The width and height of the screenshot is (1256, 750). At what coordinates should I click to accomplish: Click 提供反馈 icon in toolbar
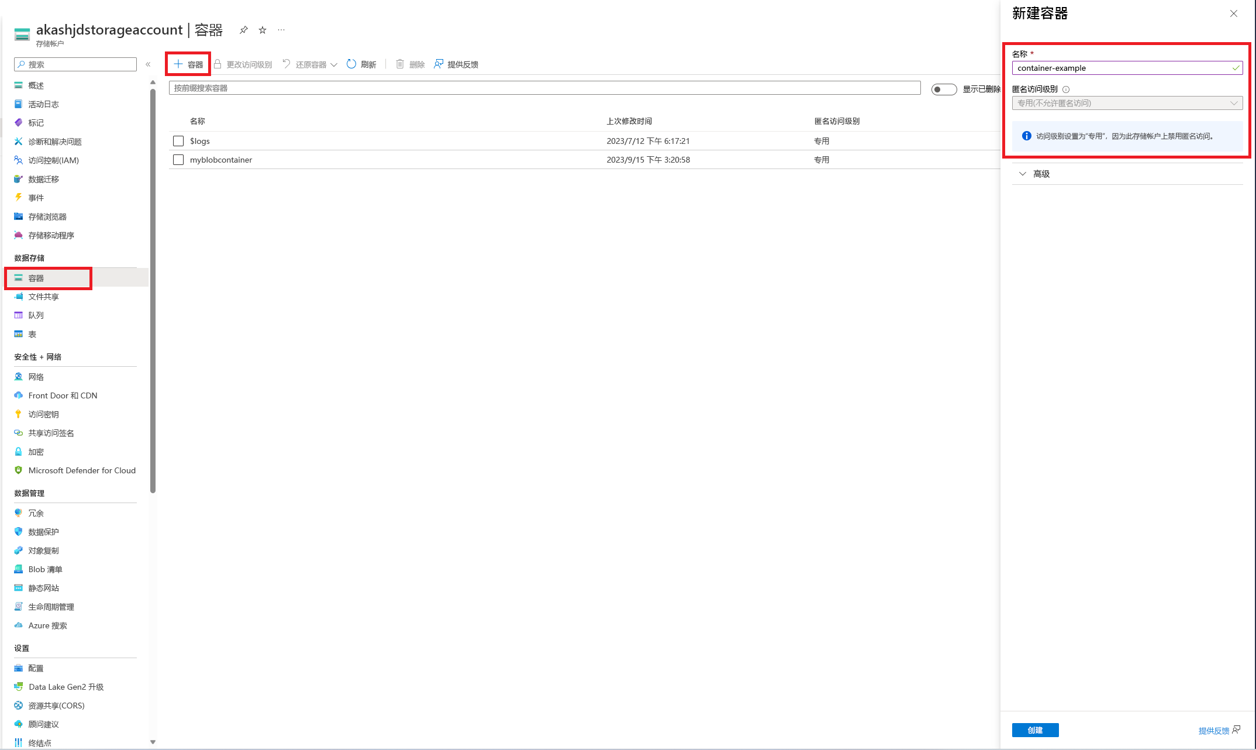tap(439, 64)
